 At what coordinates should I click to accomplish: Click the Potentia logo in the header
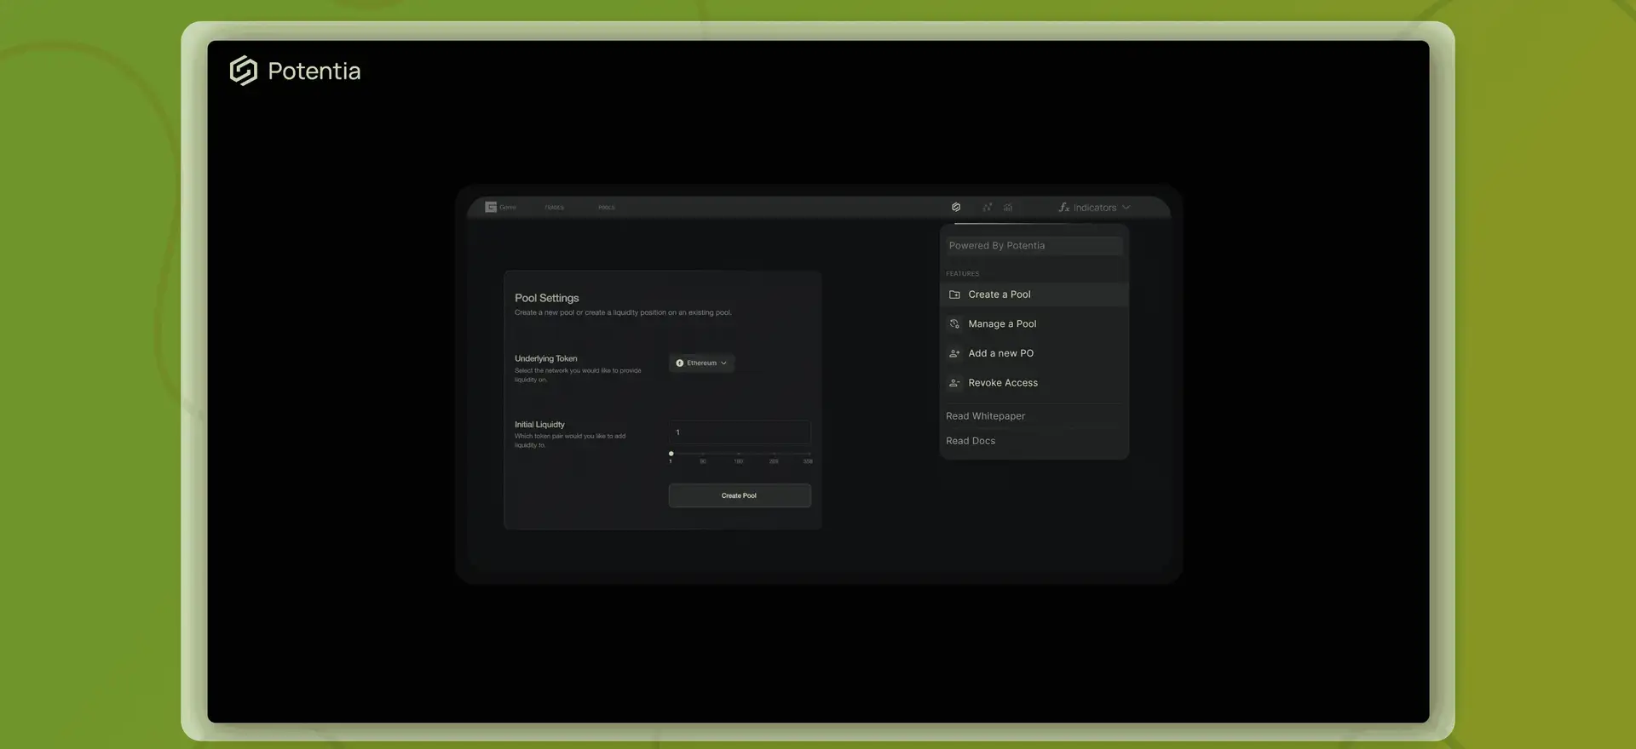295,71
